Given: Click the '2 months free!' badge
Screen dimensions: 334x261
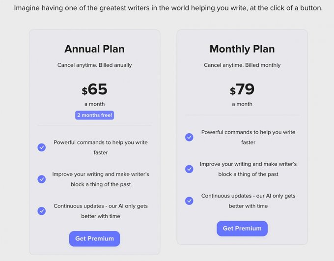Looking at the screenshot, I should pos(94,115).
